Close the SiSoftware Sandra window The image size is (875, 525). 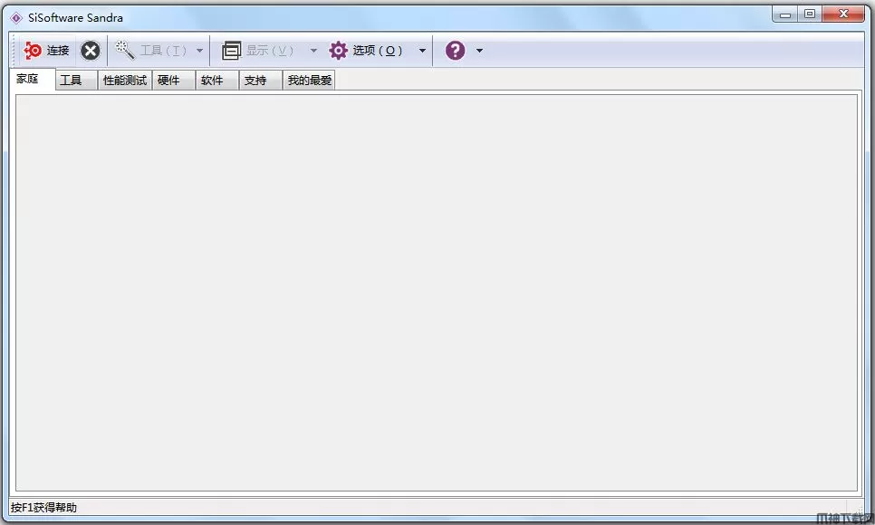pos(843,14)
